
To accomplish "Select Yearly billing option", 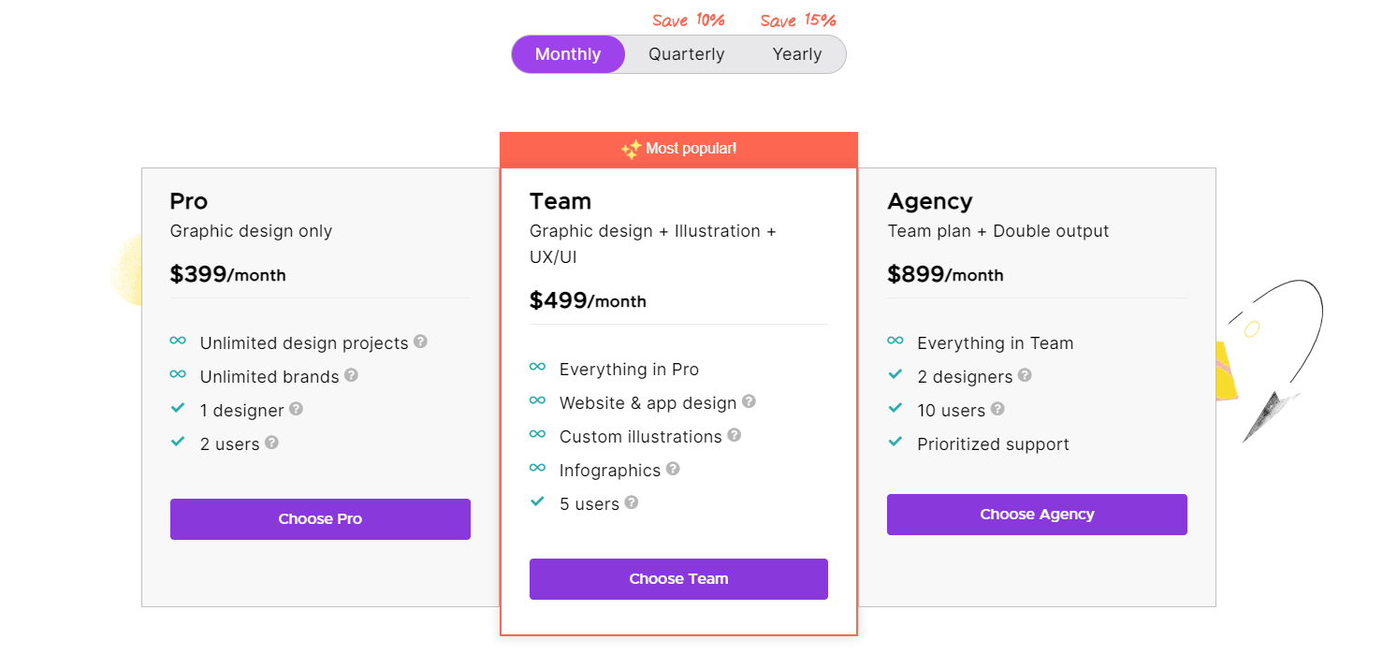I will (x=797, y=54).
